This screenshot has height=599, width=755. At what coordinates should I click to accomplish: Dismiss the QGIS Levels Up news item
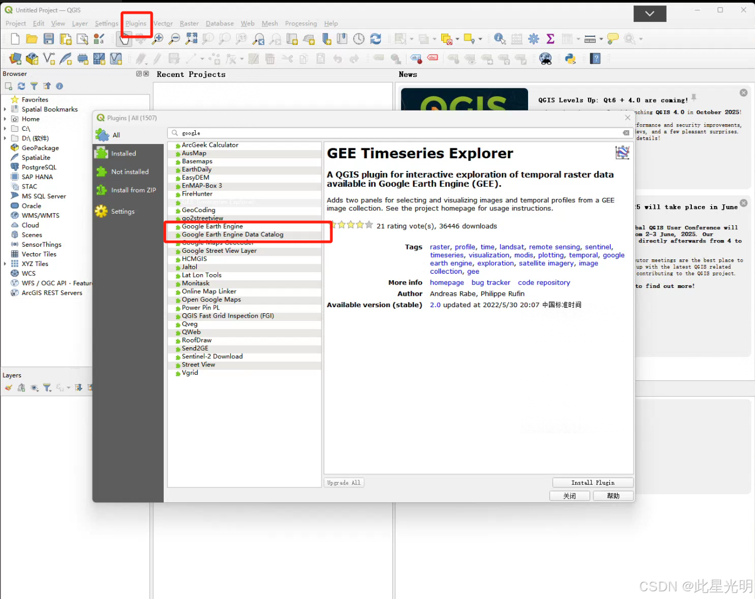pos(743,93)
